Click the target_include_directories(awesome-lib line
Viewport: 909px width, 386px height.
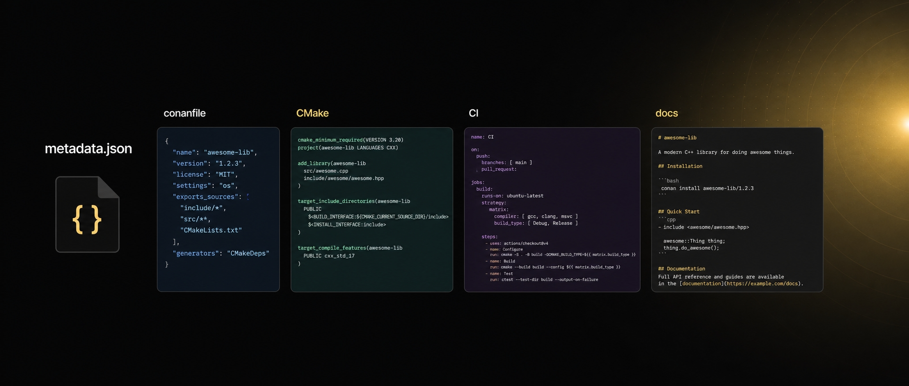click(x=354, y=201)
